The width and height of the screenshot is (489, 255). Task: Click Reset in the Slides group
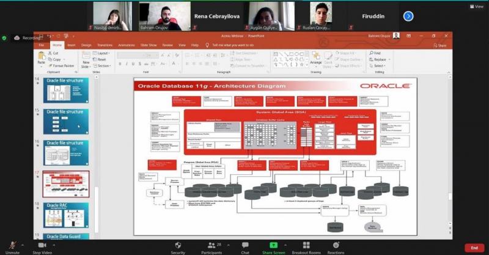(100, 59)
